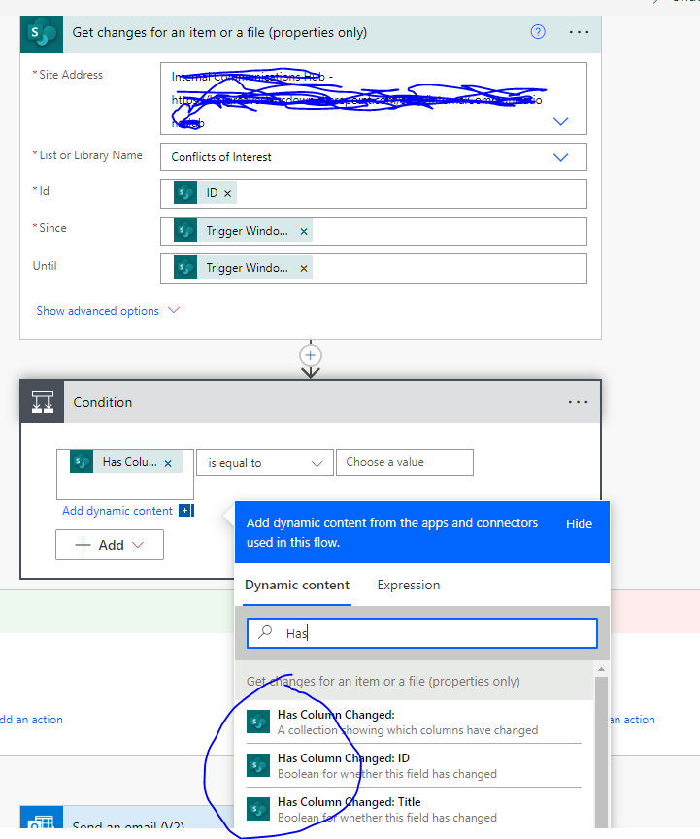700x839 pixels.
Task: Click the Condition card title
Action: 103,402
